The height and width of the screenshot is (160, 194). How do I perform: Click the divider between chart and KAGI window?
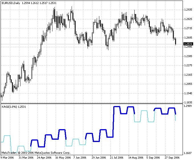point(91,103)
